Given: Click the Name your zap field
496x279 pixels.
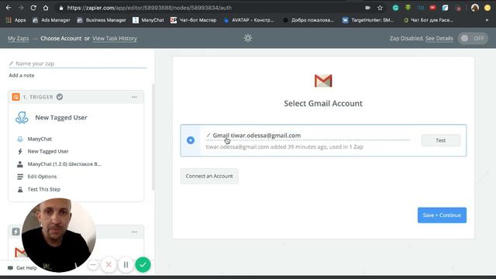Looking at the screenshot, I should click(x=77, y=64).
